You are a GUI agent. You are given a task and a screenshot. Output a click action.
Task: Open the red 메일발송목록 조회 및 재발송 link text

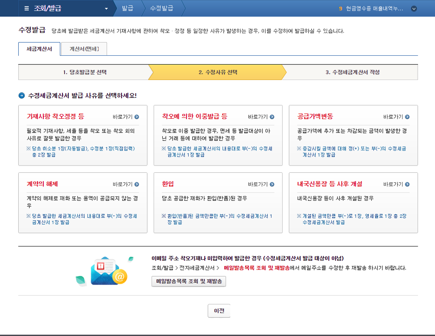257,268
